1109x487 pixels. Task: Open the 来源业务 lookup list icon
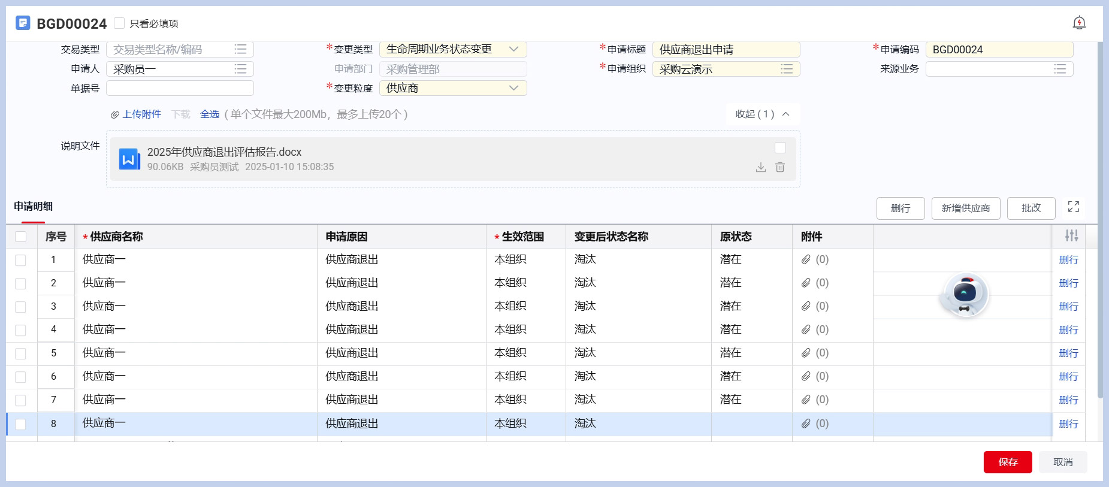pos(1059,69)
